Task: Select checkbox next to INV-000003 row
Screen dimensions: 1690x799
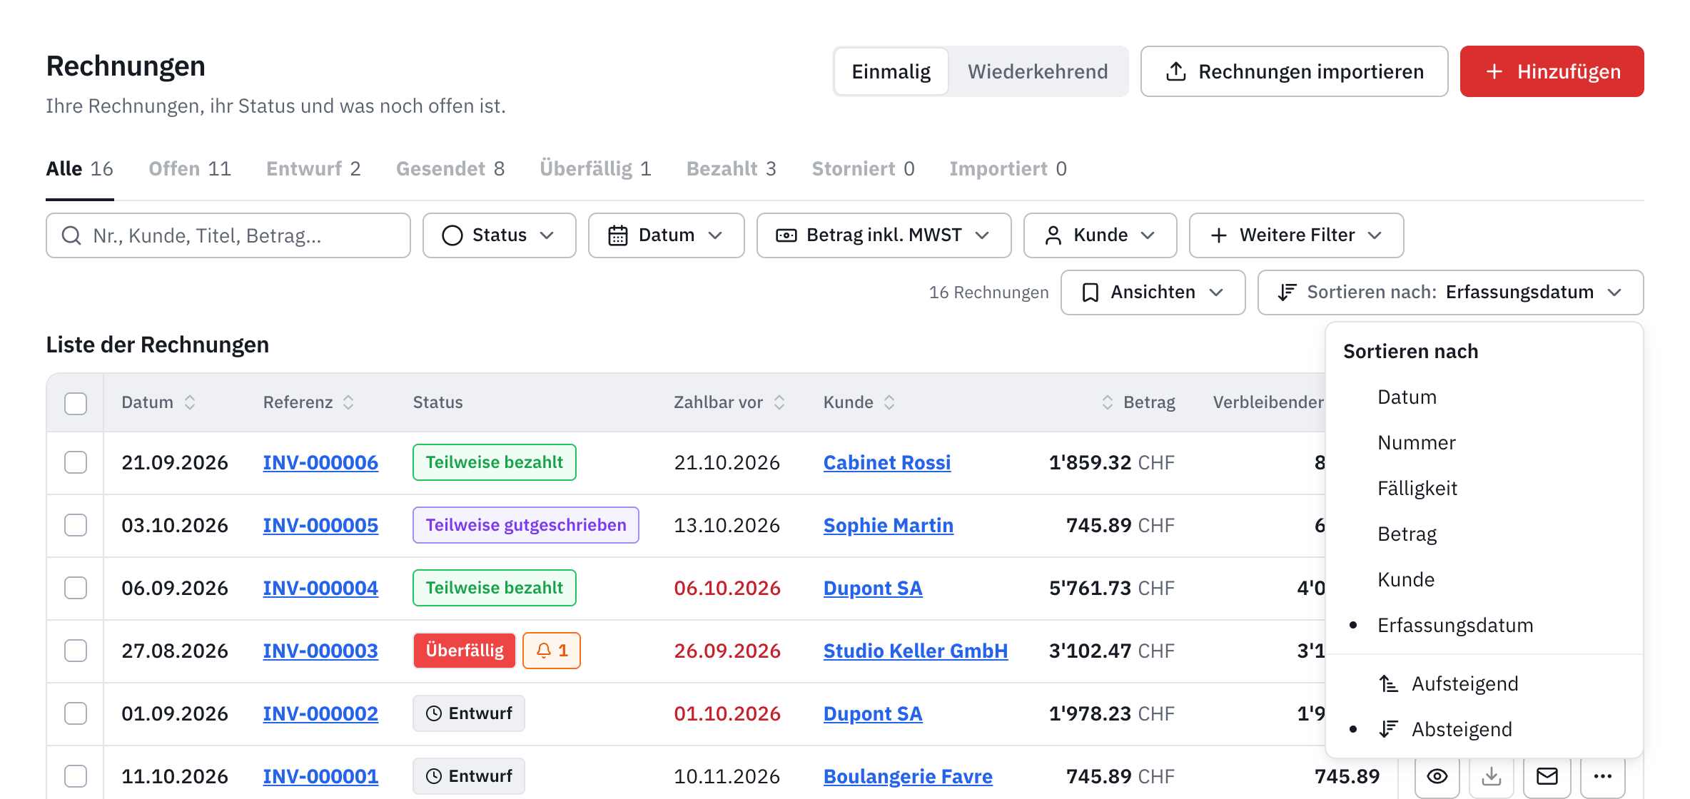Action: [x=76, y=651]
